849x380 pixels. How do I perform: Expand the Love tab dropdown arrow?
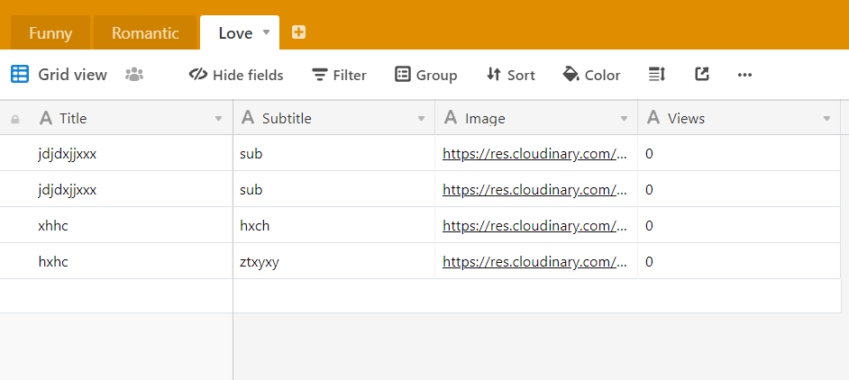tap(266, 32)
